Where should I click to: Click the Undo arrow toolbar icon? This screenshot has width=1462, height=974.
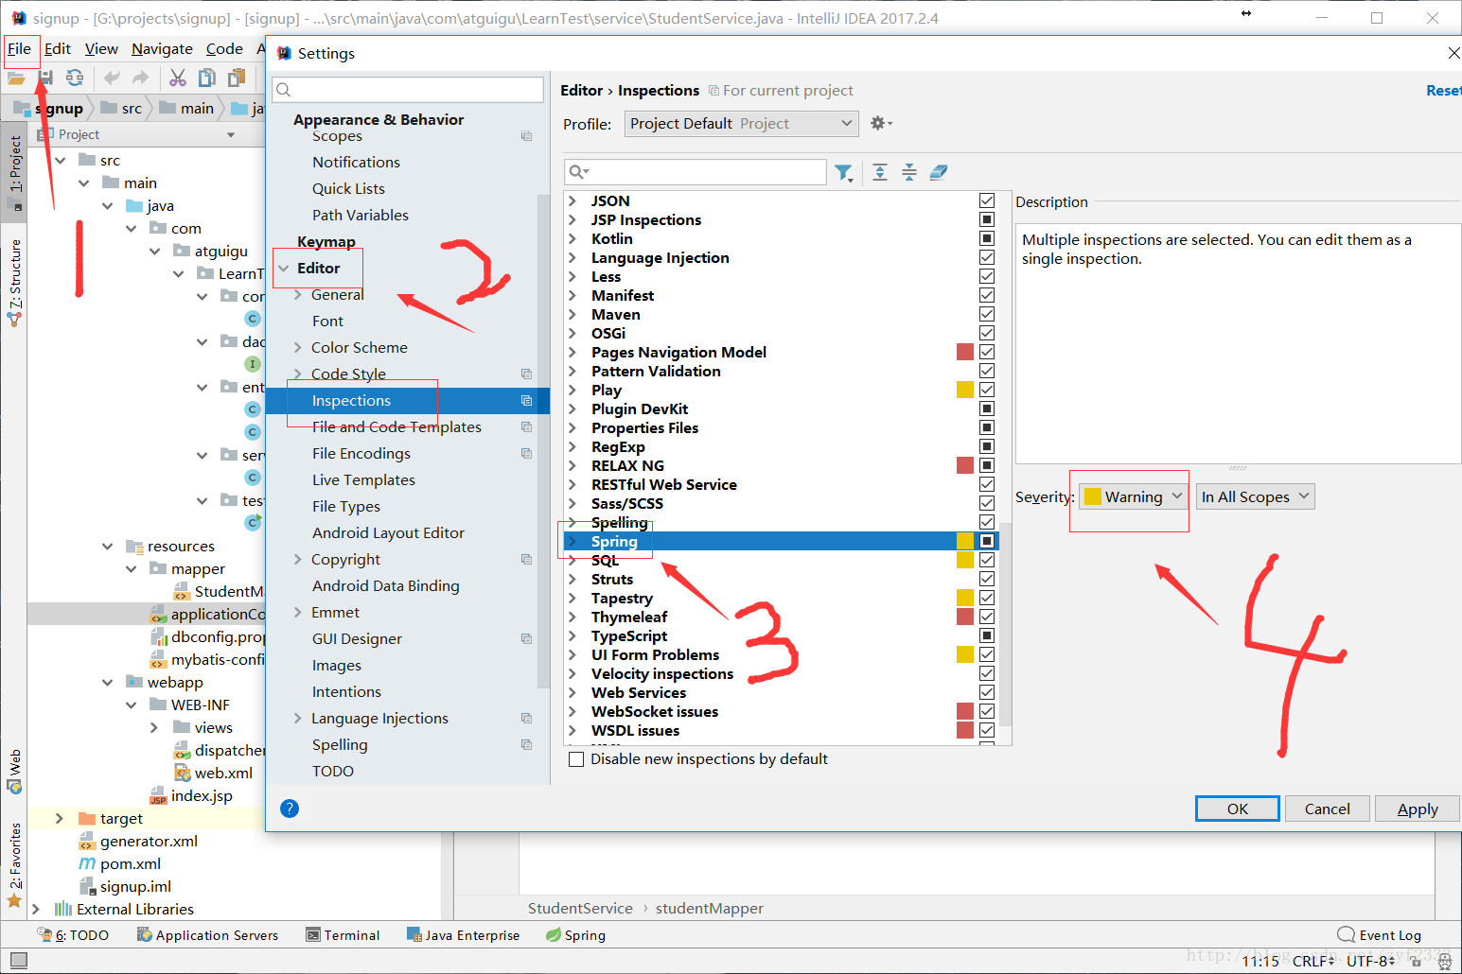click(x=112, y=78)
